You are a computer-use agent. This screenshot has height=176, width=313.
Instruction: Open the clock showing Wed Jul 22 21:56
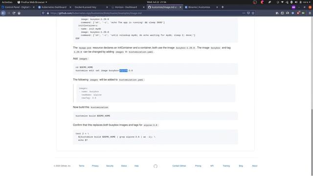[x=156, y=2]
